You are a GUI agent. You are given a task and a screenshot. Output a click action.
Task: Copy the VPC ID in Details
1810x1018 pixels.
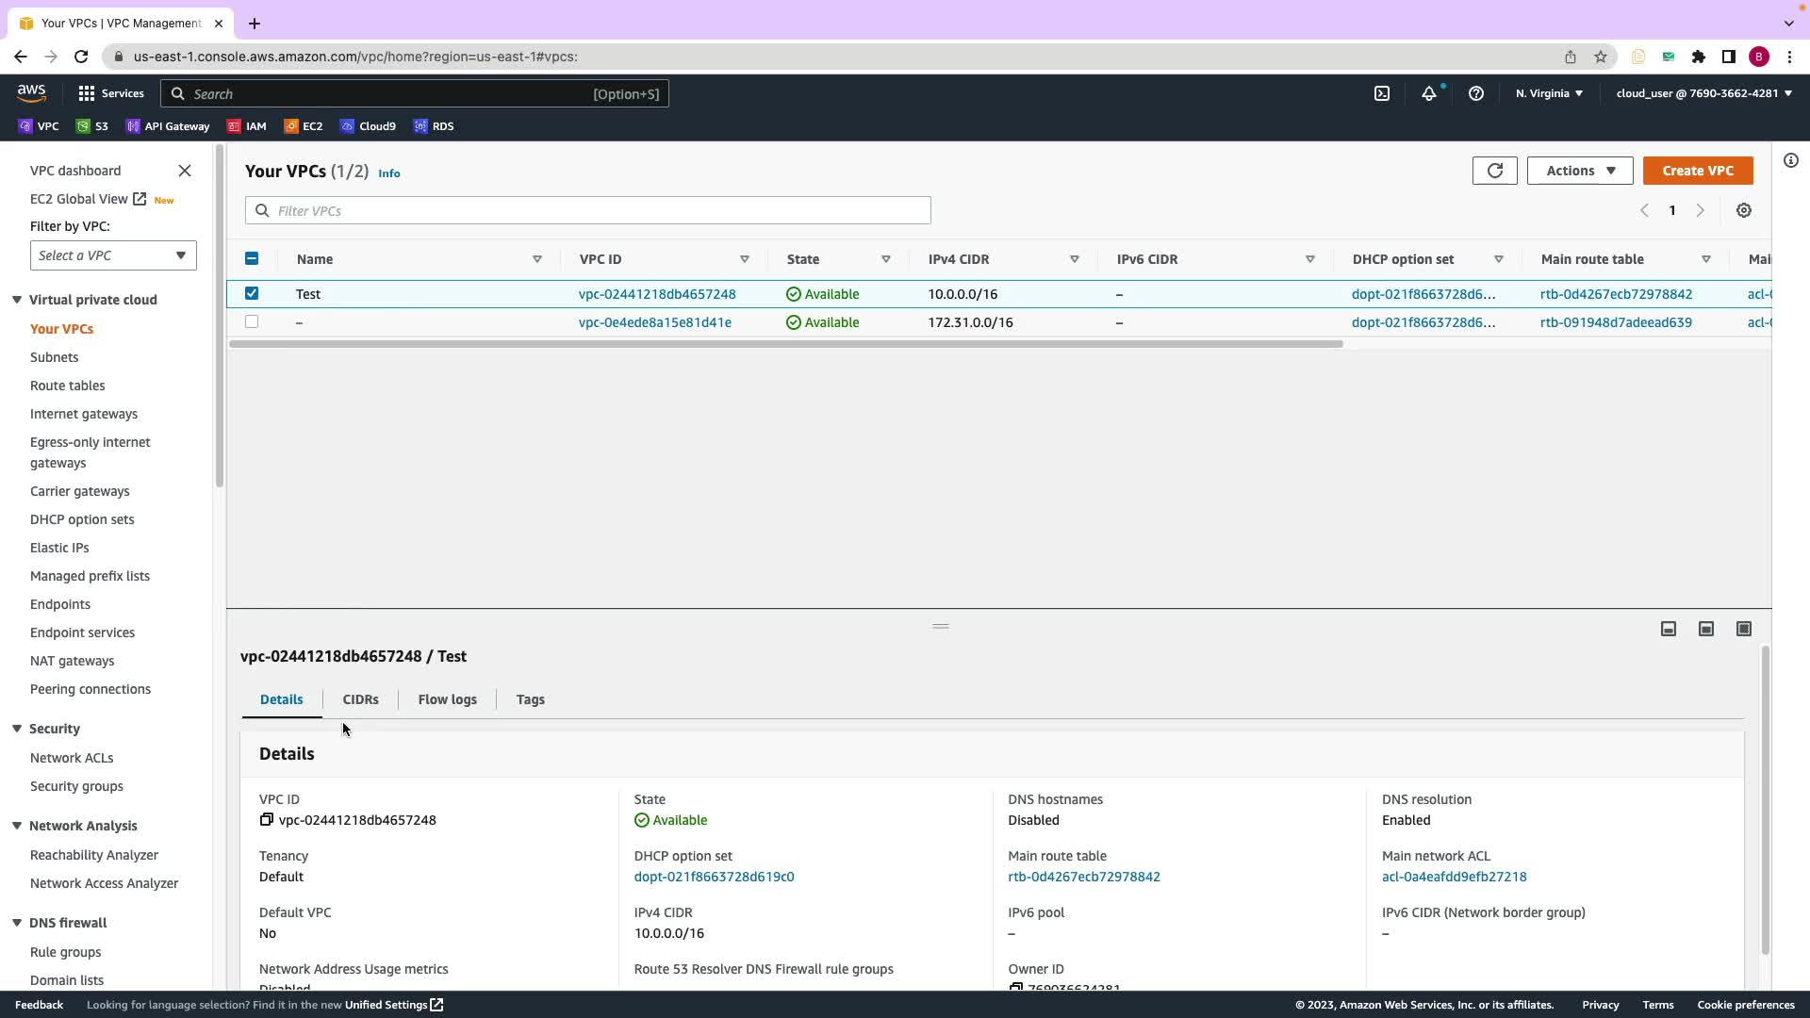click(267, 820)
